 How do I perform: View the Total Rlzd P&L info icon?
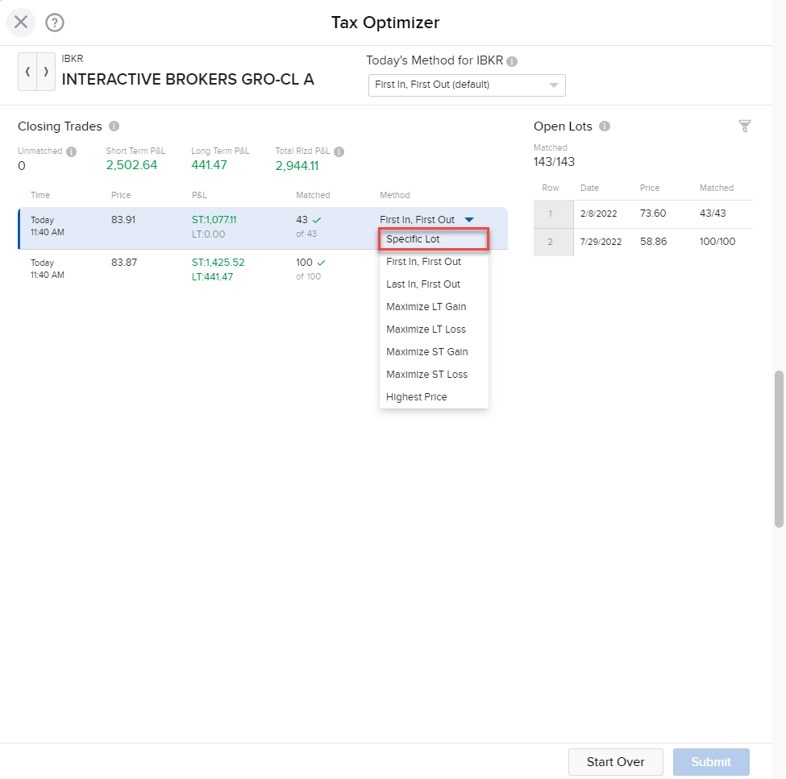point(338,151)
